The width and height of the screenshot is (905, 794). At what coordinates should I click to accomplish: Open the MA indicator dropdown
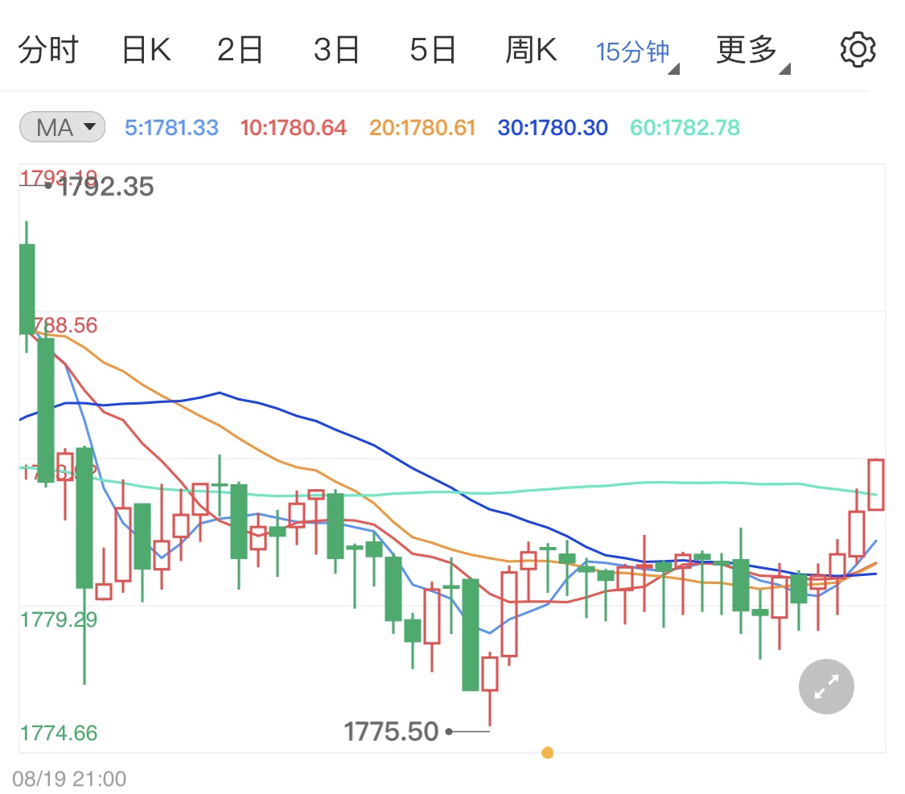point(62,126)
